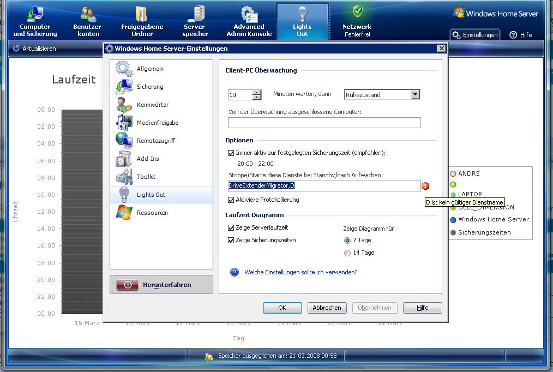Click the Hilfe question mark icon
Viewport: 553px width, 372px height.
513,35
